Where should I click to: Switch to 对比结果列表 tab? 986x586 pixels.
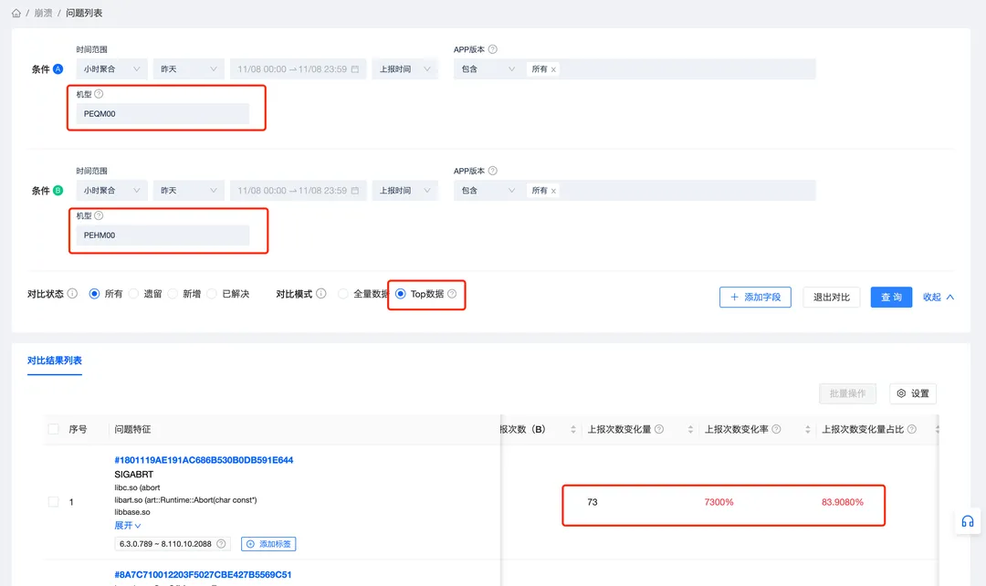55,361
